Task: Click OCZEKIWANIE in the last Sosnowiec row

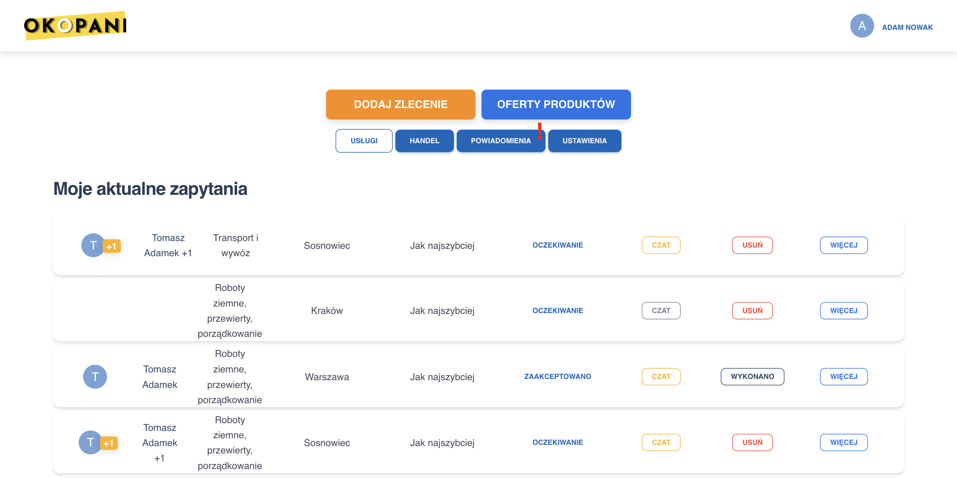Action: coord(558,442)
